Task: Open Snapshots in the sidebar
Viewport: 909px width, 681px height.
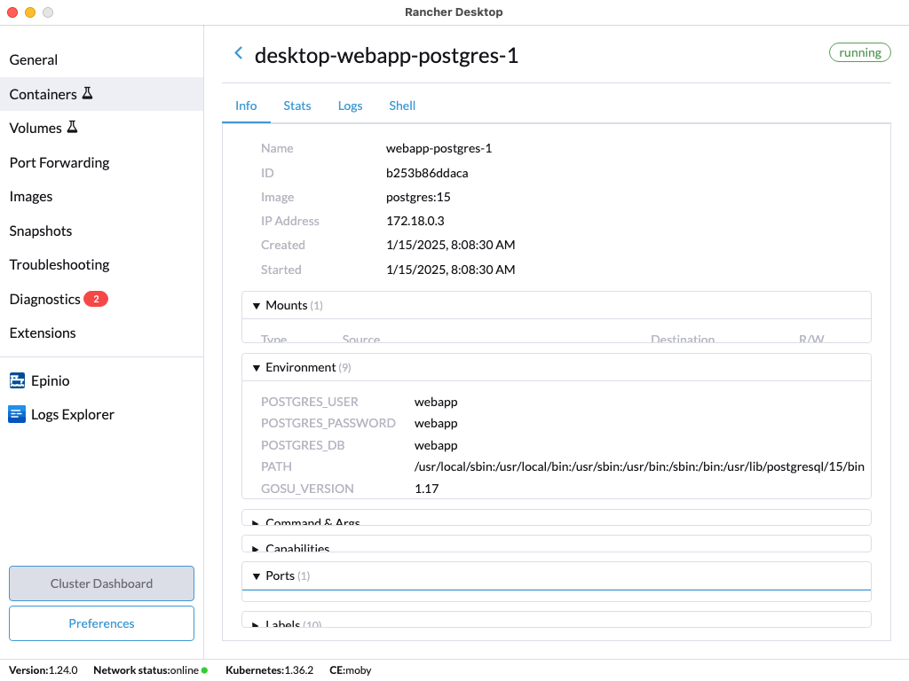Action: (x=101, y=231)
